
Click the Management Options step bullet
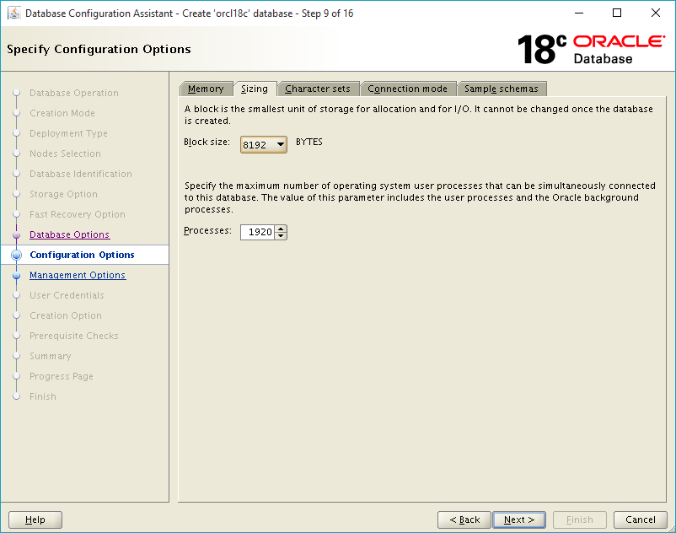(16, 276)
